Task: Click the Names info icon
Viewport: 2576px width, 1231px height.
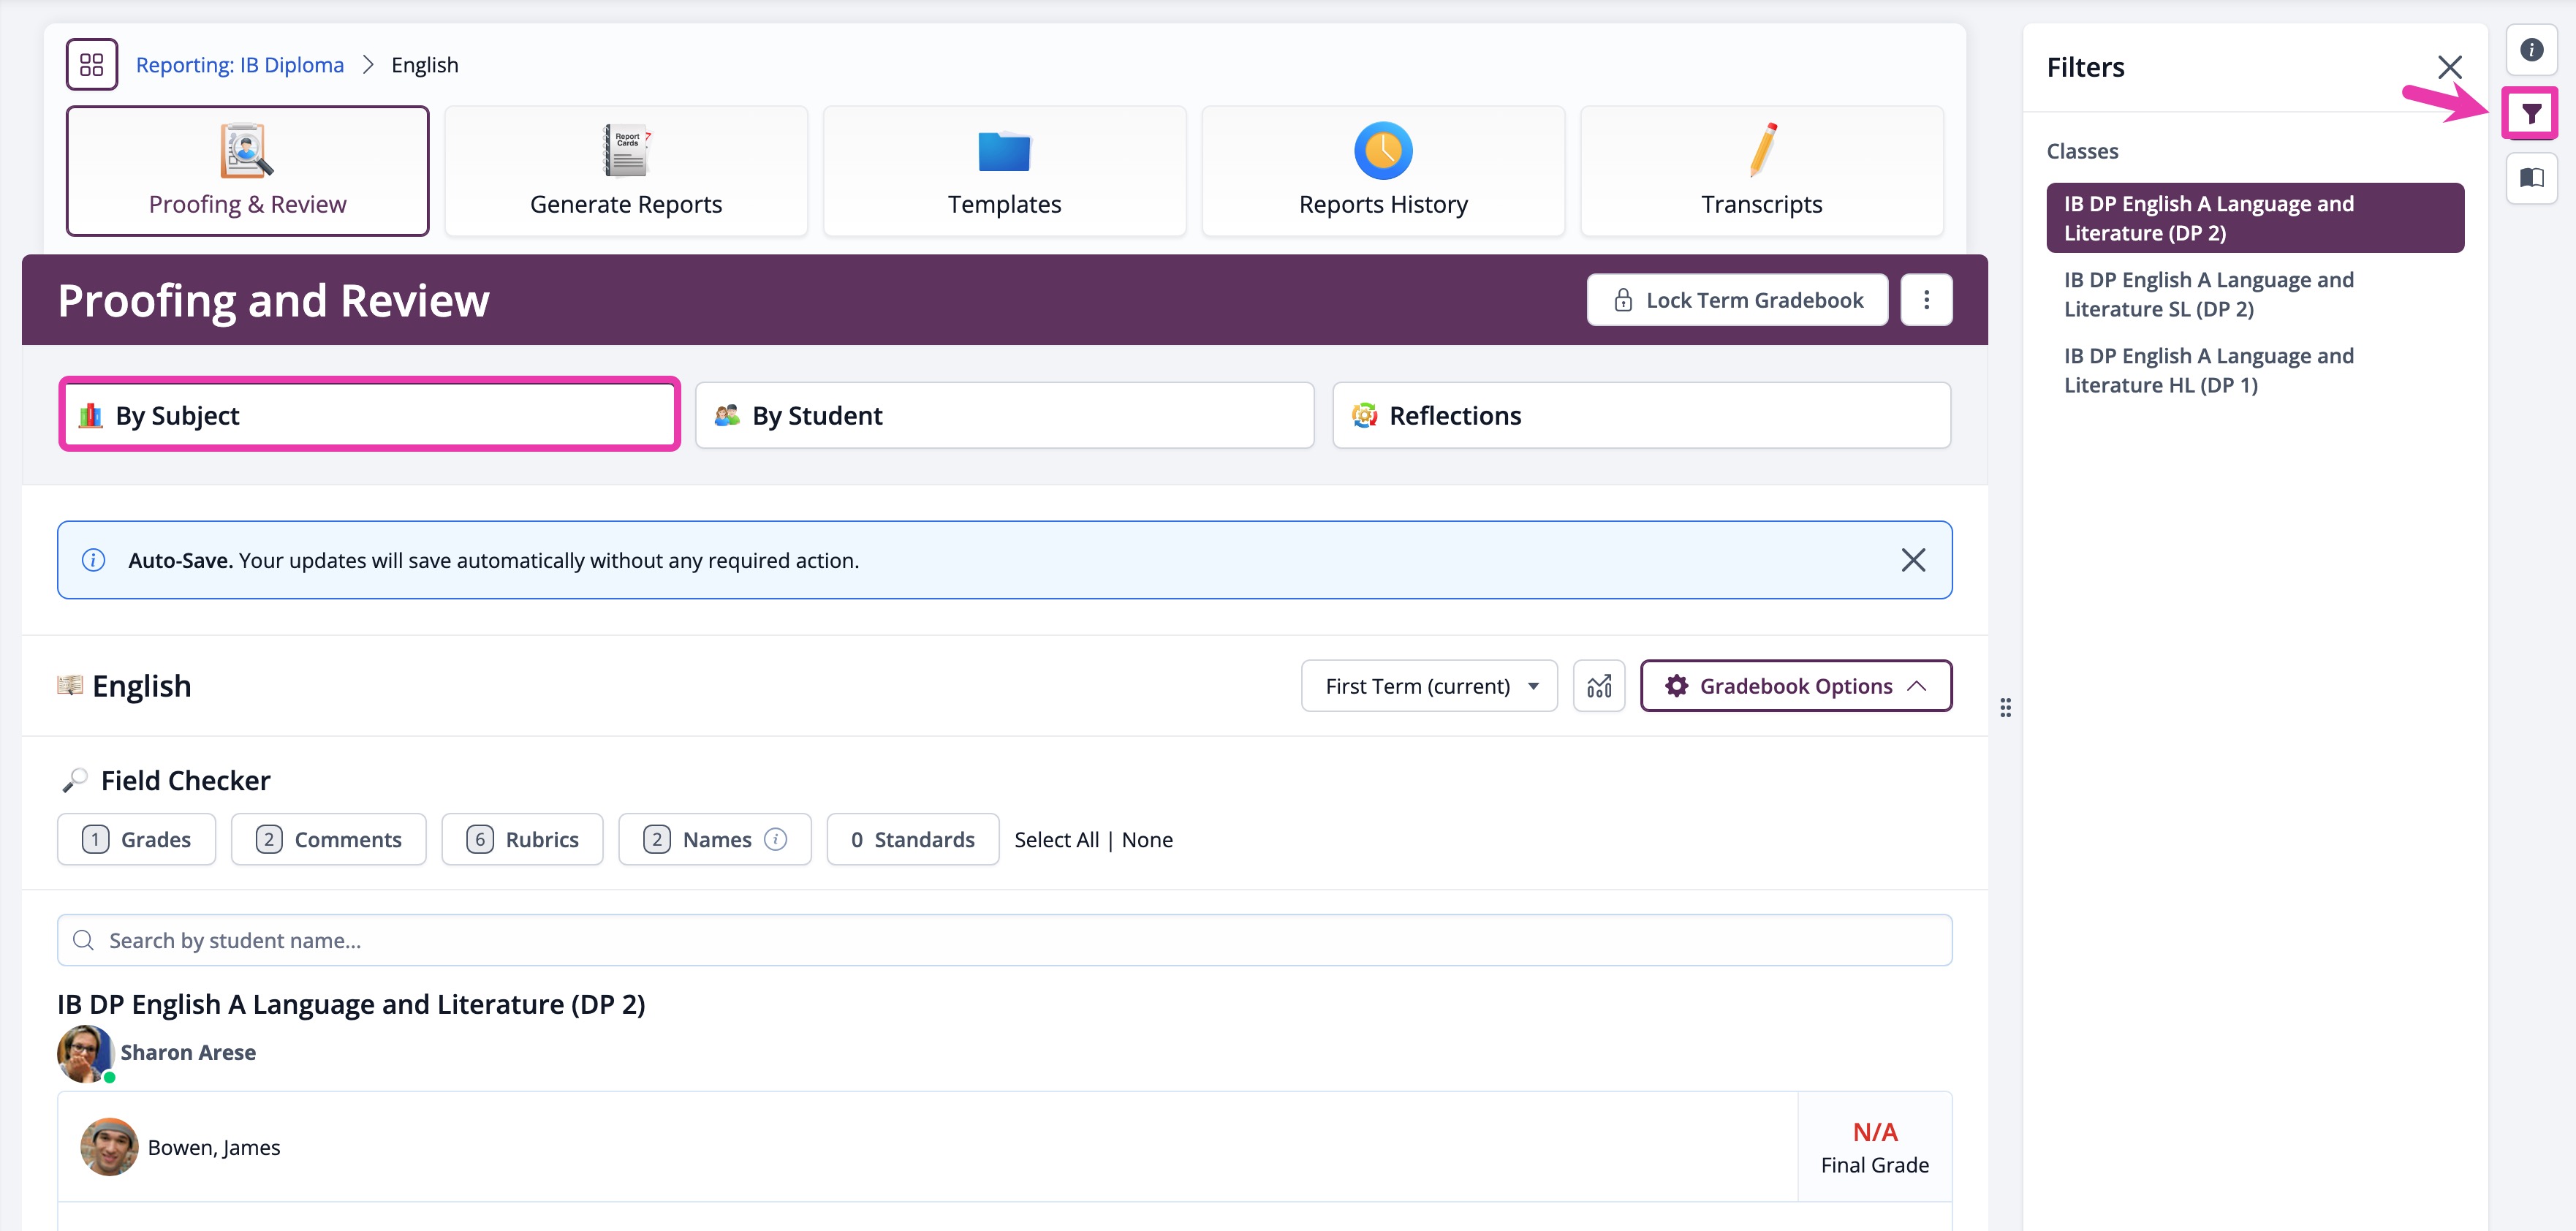Action: coord(776,839)
